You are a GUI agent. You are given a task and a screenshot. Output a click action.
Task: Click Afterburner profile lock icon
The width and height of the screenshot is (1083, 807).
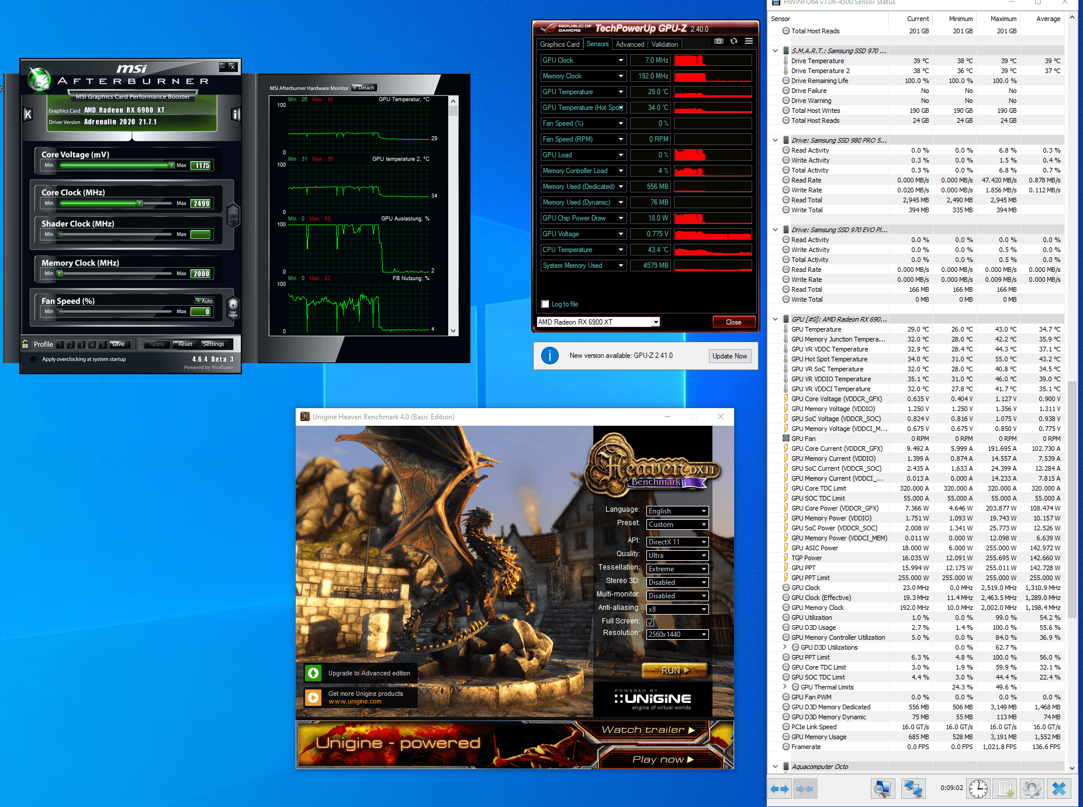coord(25,344)
